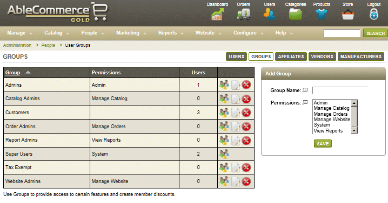Manage users of Tax Exempt group
This screenshot has width=388, height=203.
click(x=224, y=167)
